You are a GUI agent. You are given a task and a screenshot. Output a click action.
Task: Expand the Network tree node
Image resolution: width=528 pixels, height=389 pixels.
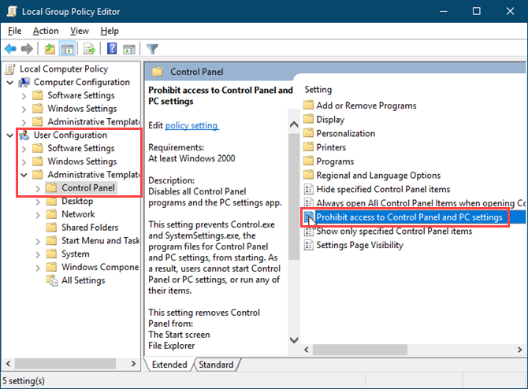pyautogui.click(x=38, y=215)
